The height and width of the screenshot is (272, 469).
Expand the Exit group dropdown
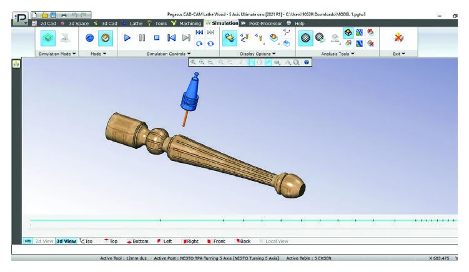tap(398, 54)
